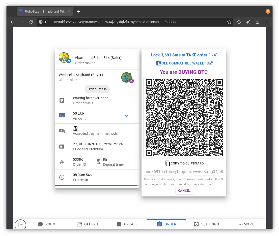Select the RoboSats browser tab
Image resolution: width=279 pixels, height=236 pixels.
coord(45,12)
